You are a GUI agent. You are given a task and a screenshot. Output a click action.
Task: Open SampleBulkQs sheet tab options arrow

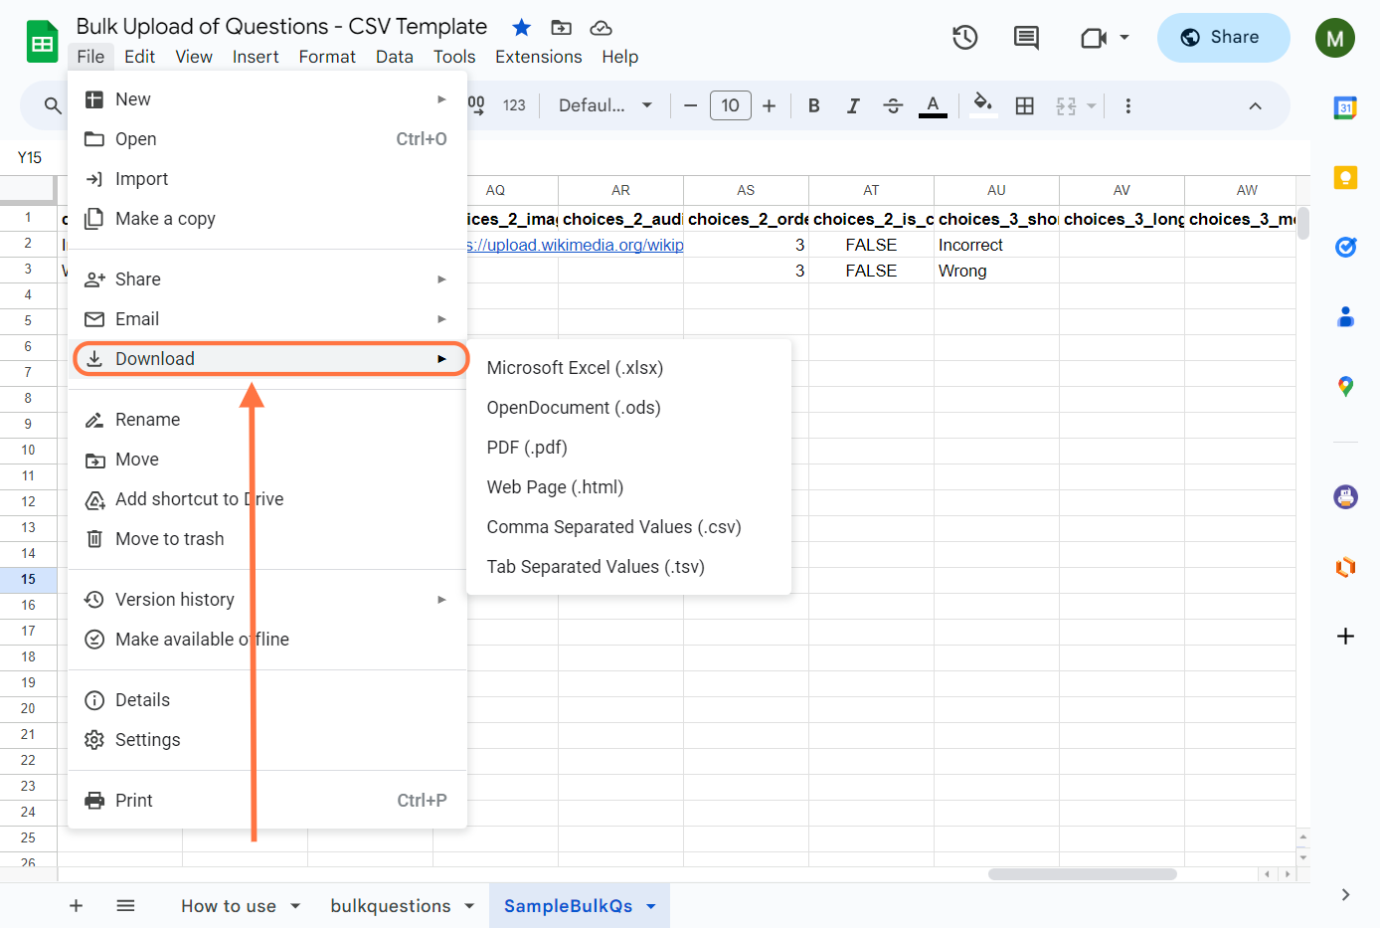point(651,906)
